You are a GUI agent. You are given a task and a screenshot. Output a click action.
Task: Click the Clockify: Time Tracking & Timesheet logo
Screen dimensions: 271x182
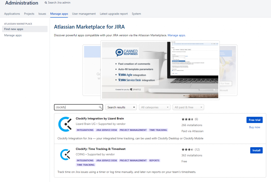[65, 154]
